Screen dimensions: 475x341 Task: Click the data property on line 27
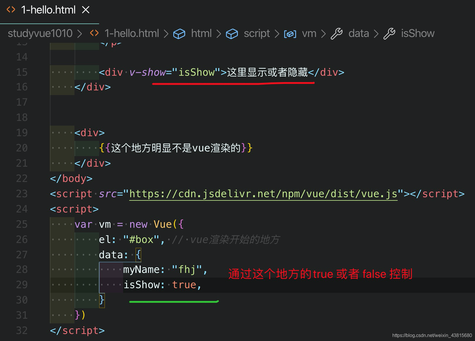click(111, 255)
